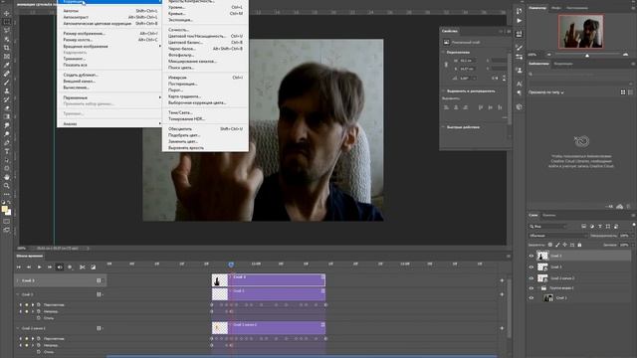Add media to Слой 3 track plus icon

point(502,280)
